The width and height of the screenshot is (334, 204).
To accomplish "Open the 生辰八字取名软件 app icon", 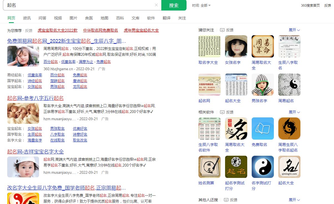I will (x=210, y=129).
